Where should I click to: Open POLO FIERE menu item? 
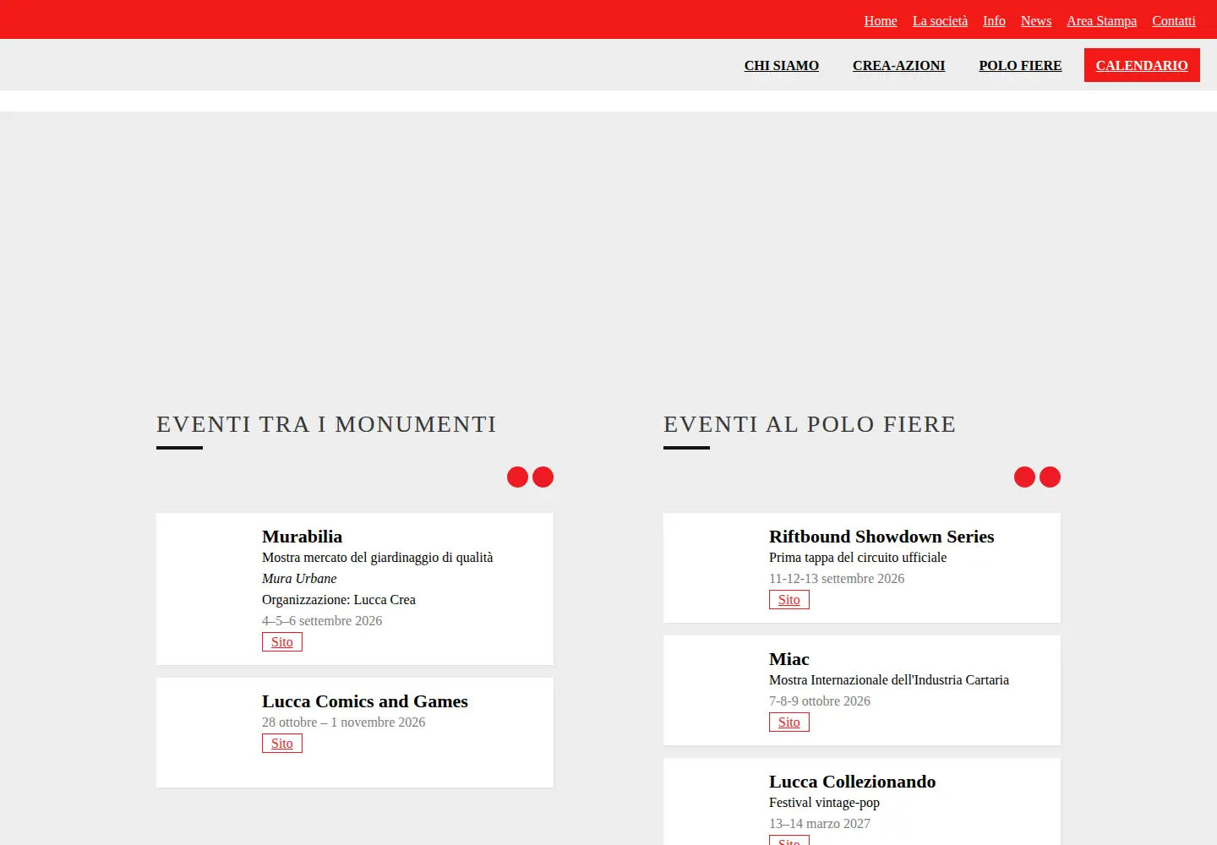pos(1020,65)
